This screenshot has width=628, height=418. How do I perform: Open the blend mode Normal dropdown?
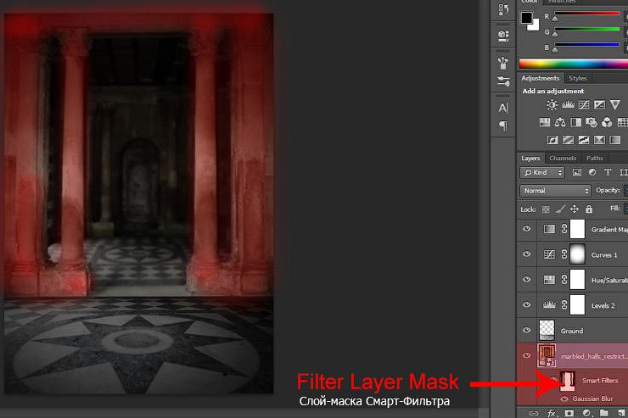point(555,191)
